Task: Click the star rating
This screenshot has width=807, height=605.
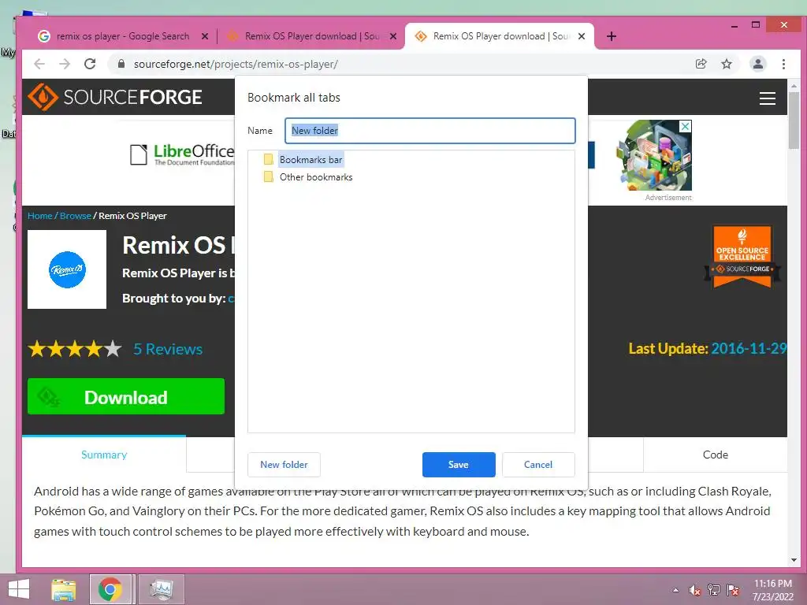Action: coord(75,349)
